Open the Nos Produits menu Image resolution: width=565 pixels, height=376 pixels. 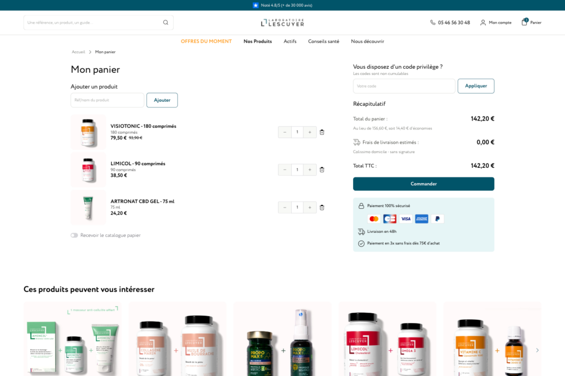point(258,41)
